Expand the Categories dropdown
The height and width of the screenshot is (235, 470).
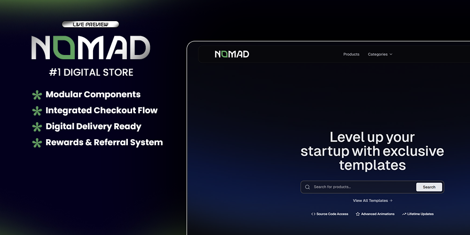[x=380, y=54]
